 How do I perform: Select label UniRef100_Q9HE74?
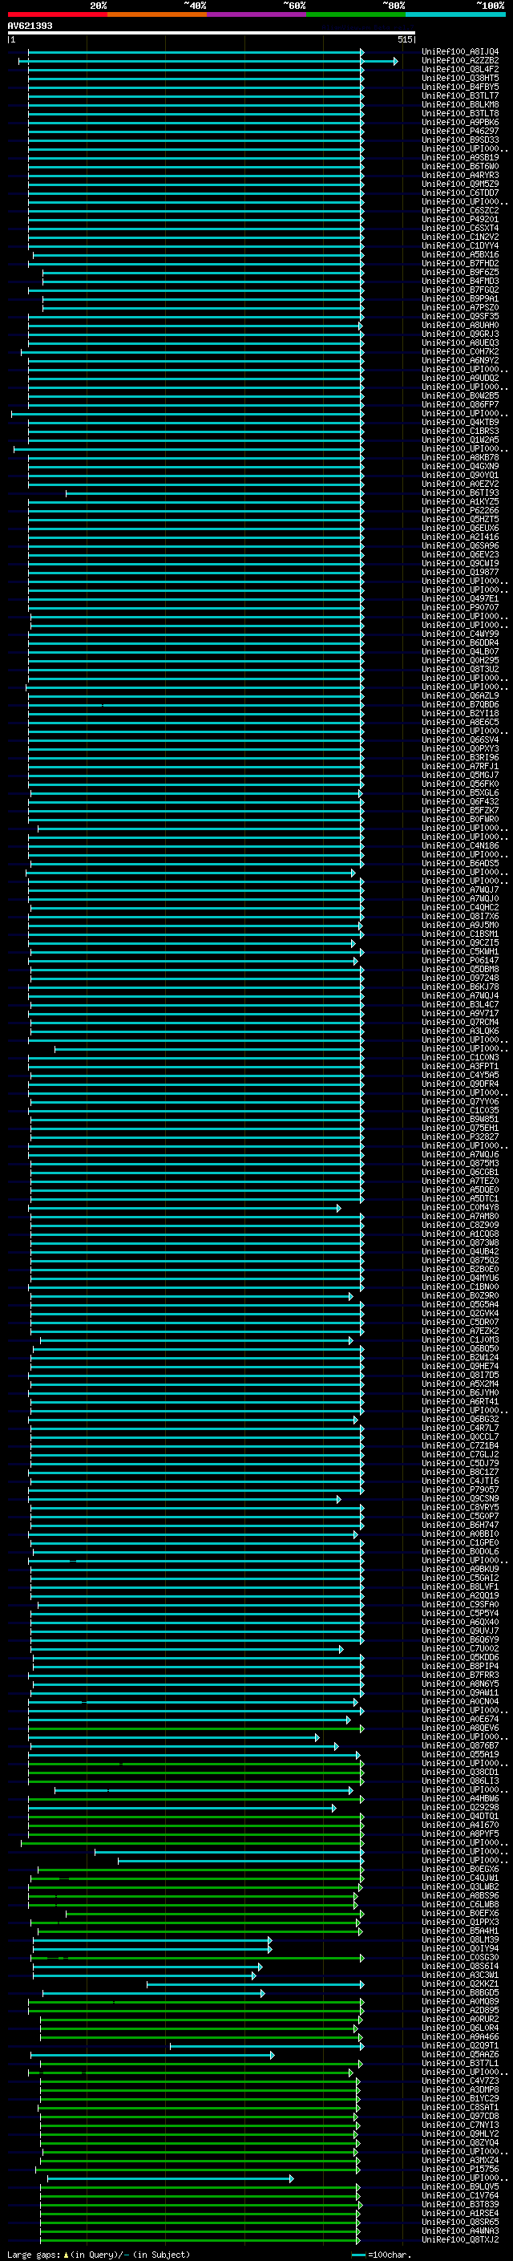(x=460, y=1367)
